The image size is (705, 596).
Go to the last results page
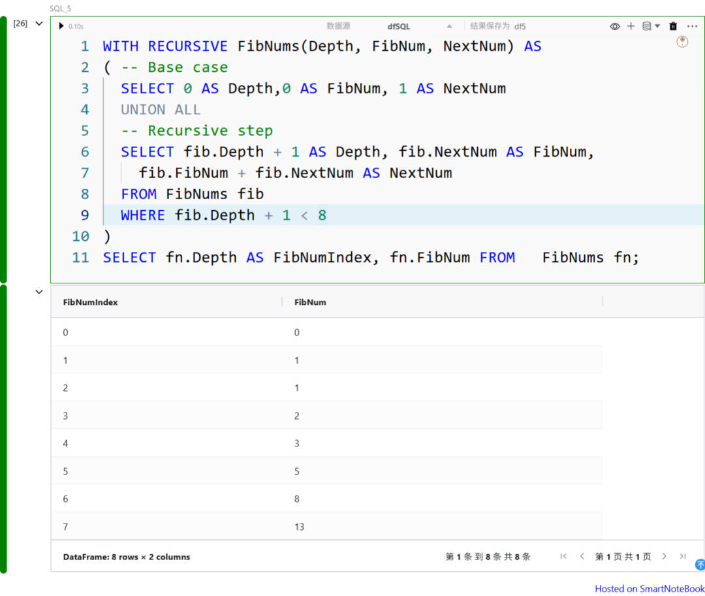click(x=682, y=556)
